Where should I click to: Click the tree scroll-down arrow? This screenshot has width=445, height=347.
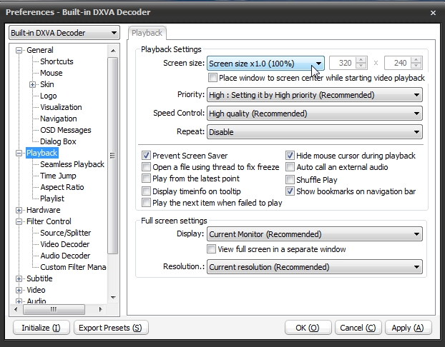(113, 298)
